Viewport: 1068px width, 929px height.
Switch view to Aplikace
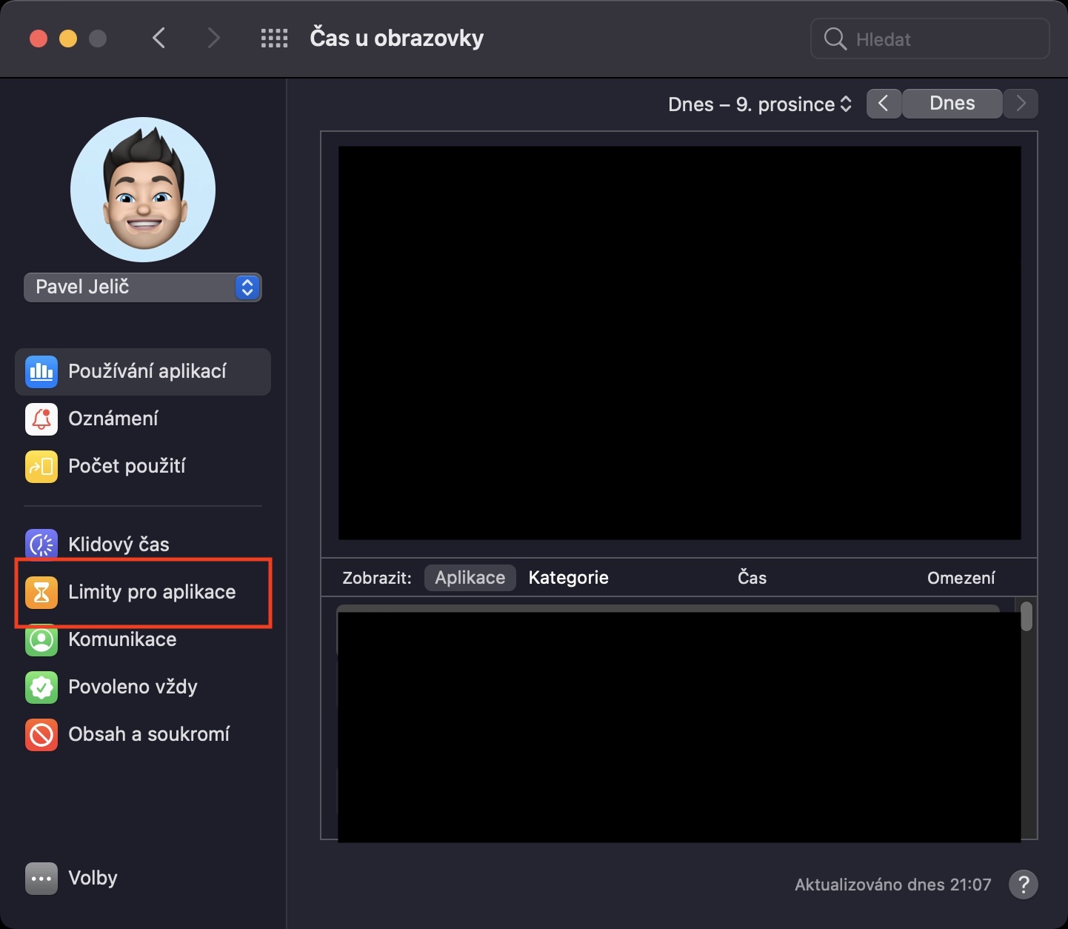(470, 578)
